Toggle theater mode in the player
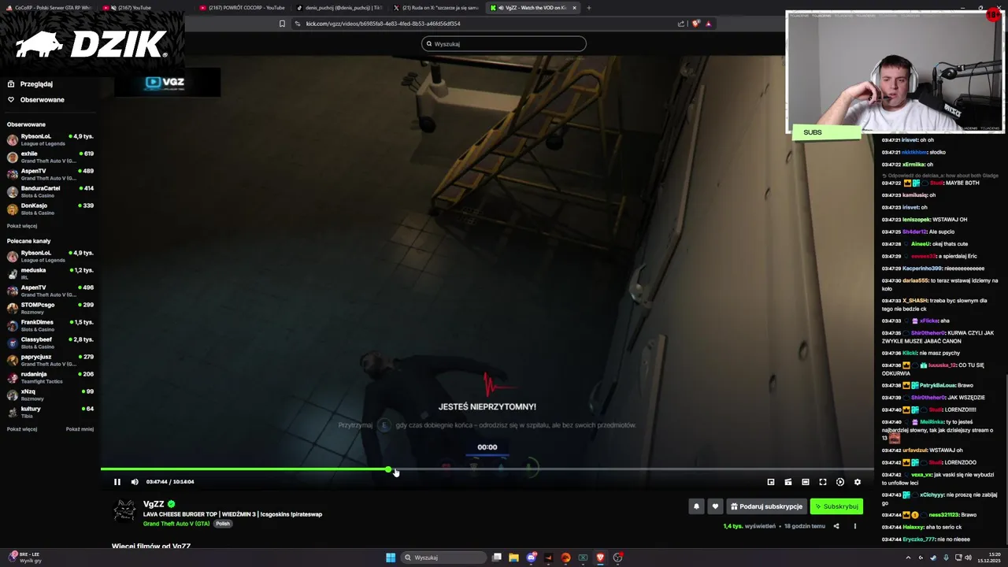Image resolution: width=1008 pixels, height=567 pixels. [x=806, y=482]
